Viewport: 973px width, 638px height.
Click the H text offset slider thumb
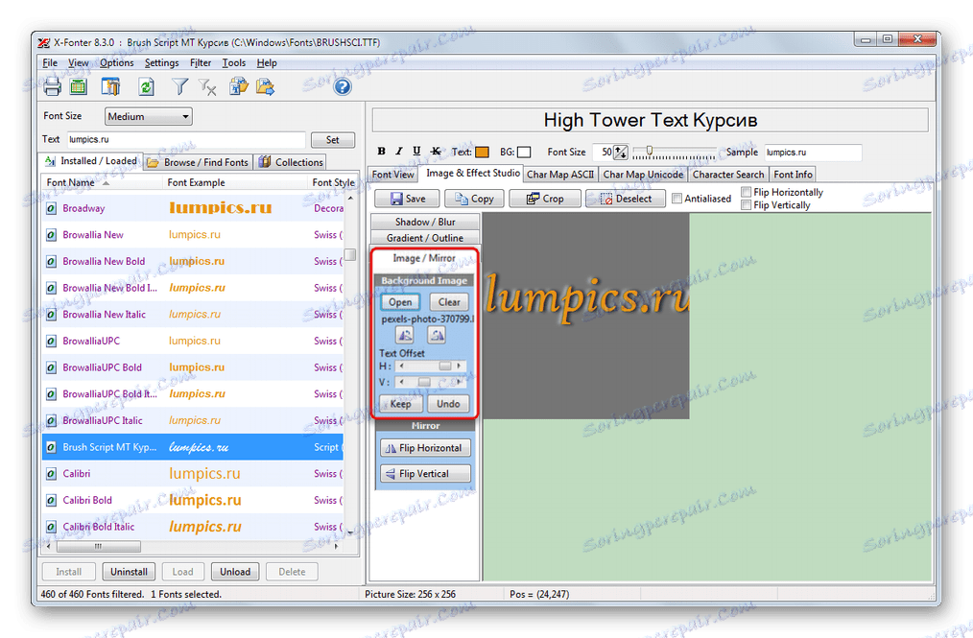445,366
